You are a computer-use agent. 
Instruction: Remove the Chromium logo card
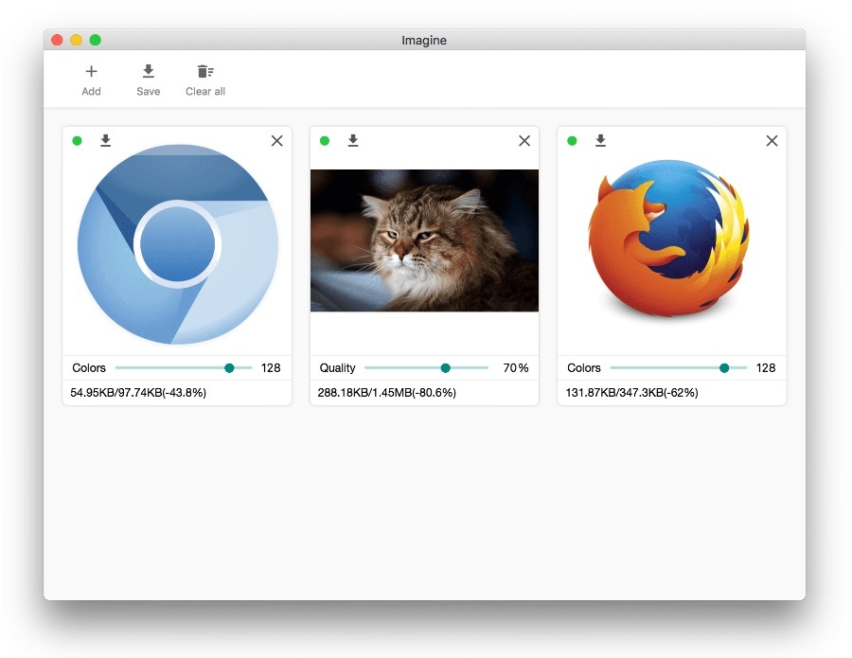click(276, 141)
